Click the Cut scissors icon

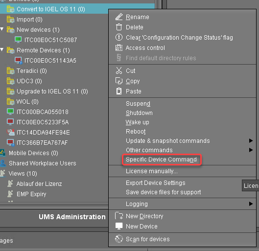tap(119, 70)
